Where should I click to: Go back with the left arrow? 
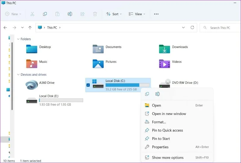pos(5,28)
